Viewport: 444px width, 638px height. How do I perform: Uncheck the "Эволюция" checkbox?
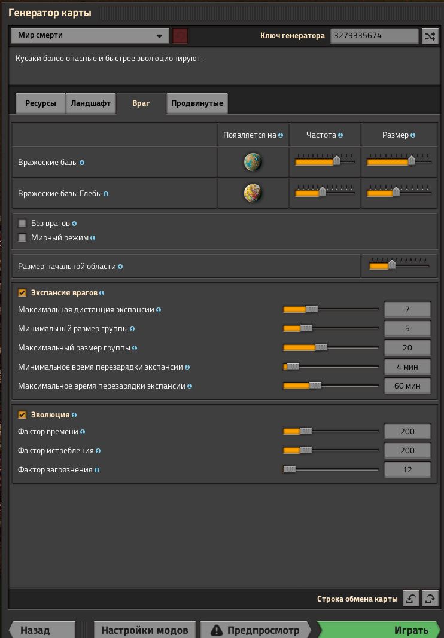pos(22,415)
